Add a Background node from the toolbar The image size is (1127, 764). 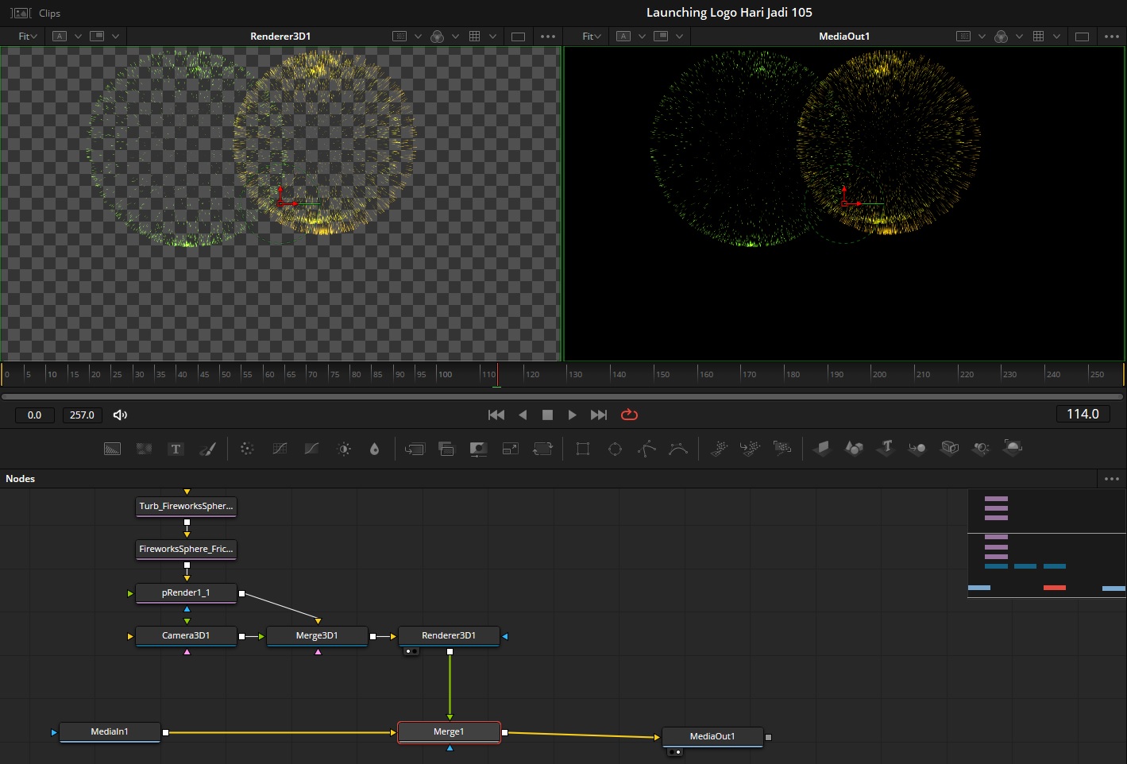coord(112,449)
